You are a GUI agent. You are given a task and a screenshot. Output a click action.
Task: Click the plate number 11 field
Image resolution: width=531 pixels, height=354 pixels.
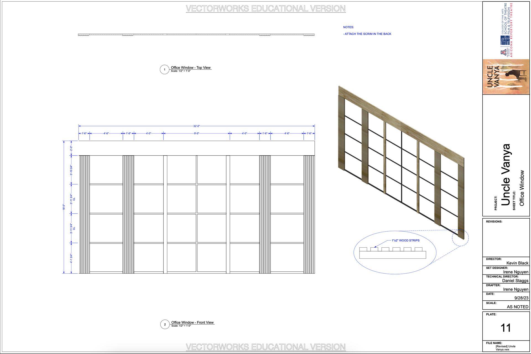[x=506, y=328]
